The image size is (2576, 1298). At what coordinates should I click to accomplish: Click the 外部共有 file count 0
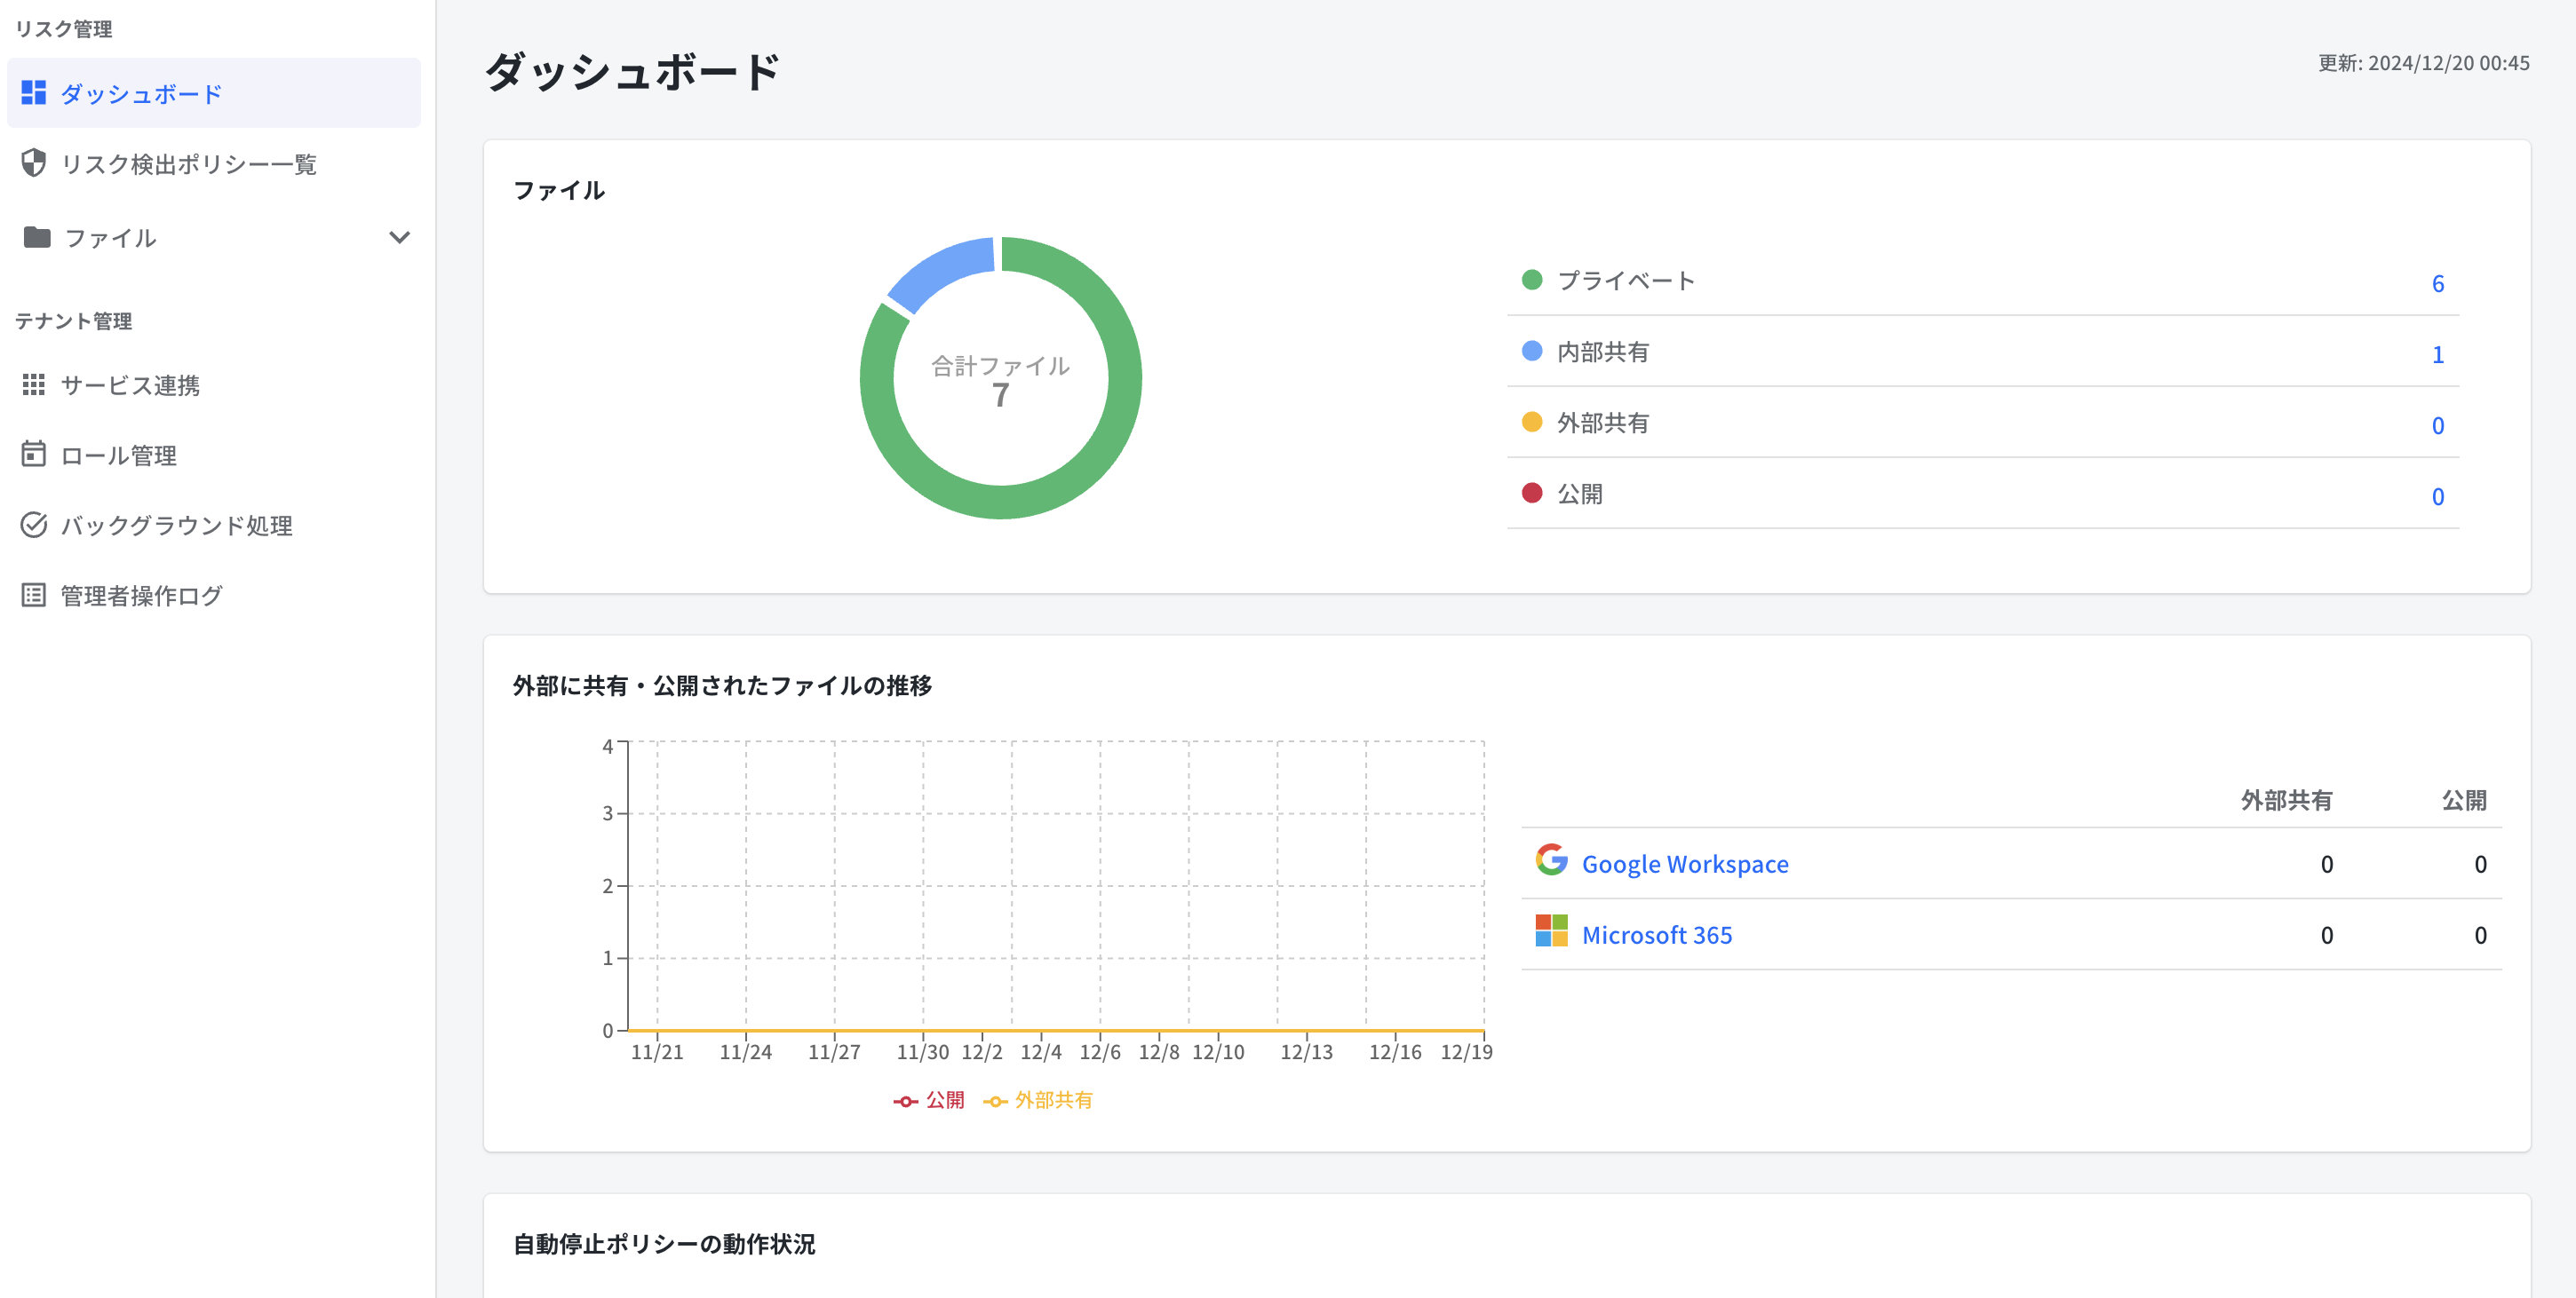click(x=2438, y=424)
